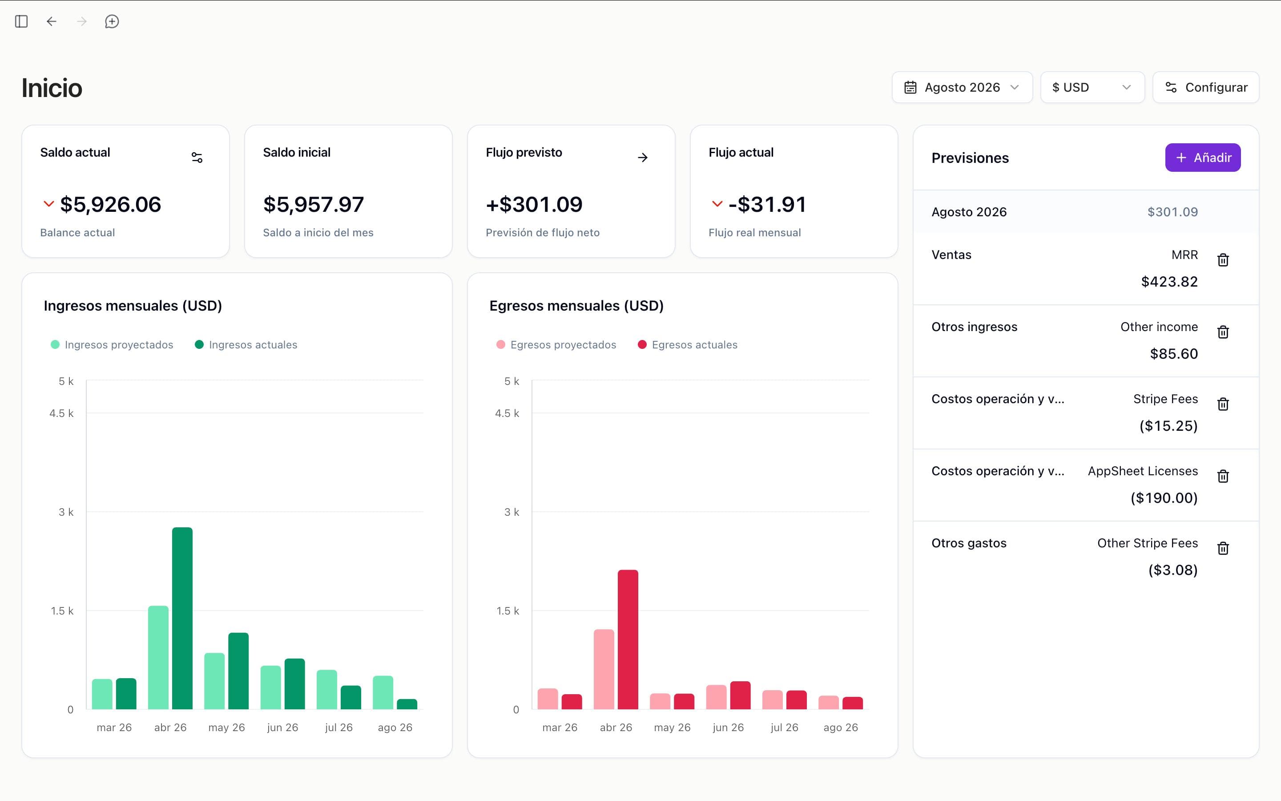The height and width of the screenshot is (801, 1281).
Task: Open Flujo previsto arrow icon
Action: point(643,158)
